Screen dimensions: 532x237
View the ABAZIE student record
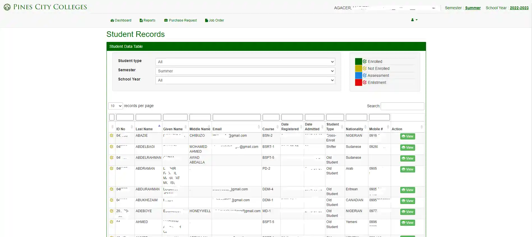(408, 136)
